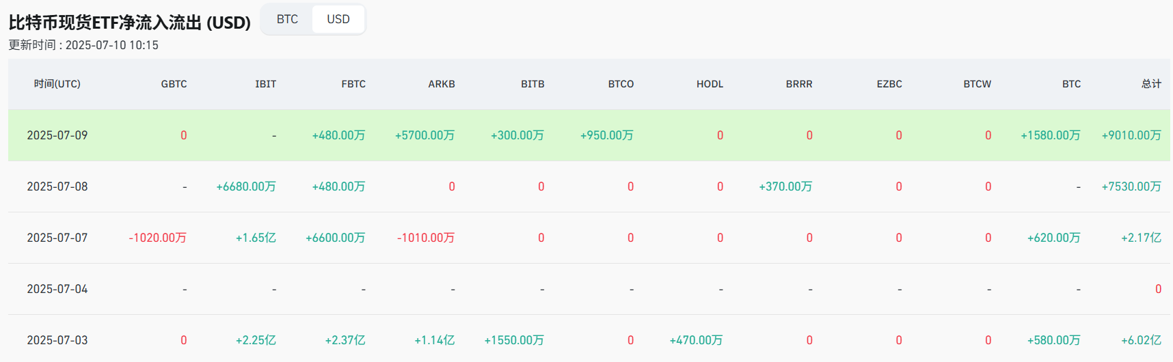Select the 总计 column header
The width and height of the screenshot is (1173, 362).
[1151, 84]
